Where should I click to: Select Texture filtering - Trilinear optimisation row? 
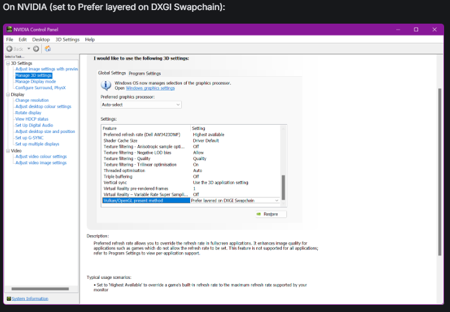click(191, 165)
